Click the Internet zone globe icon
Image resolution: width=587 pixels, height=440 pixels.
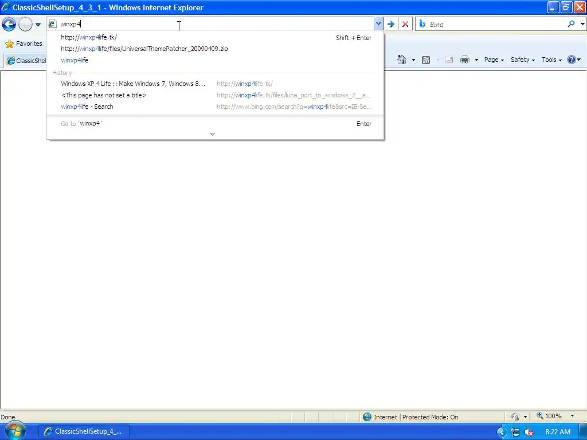coord(367,417)
